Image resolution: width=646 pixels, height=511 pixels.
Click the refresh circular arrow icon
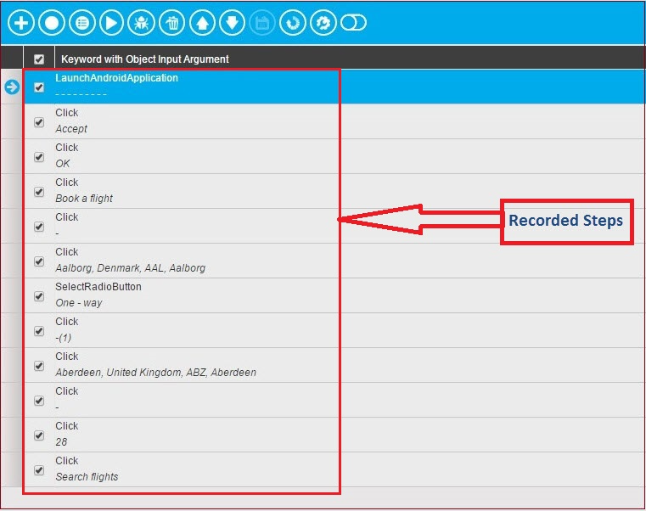(x=293, y=23)
